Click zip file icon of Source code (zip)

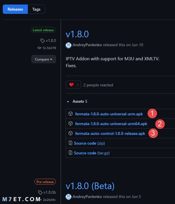click(x=71, y=143)
